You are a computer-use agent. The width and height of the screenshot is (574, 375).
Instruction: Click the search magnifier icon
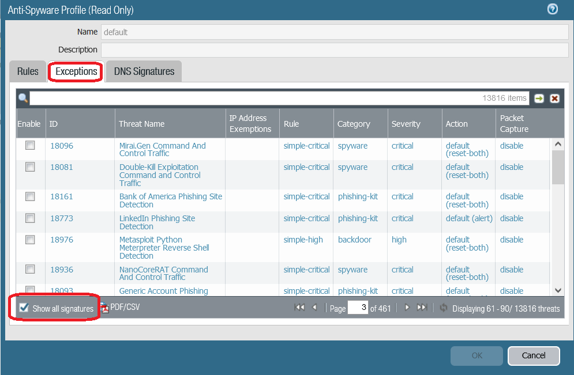[23, 98]
